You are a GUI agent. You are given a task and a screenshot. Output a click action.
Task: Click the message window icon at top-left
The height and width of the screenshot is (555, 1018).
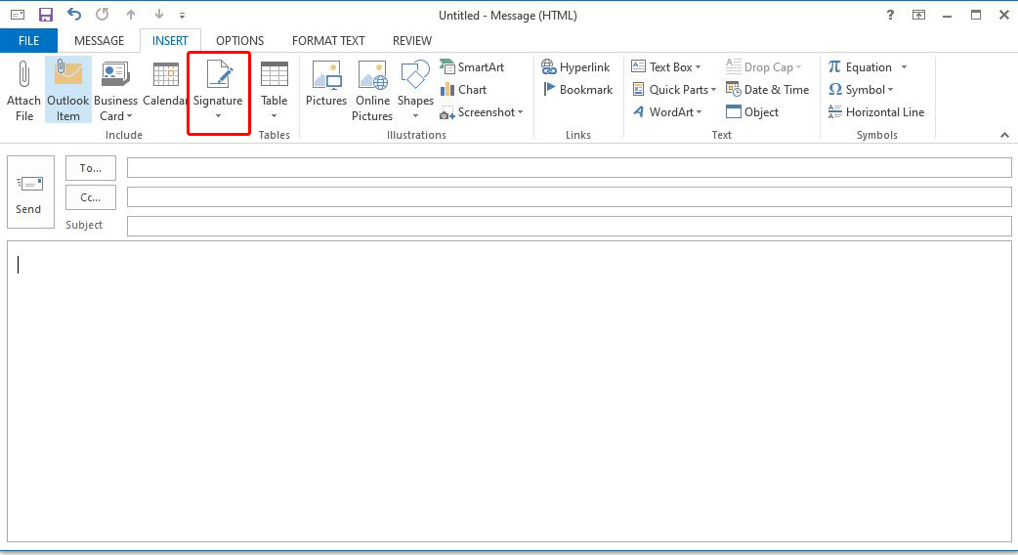18,15
